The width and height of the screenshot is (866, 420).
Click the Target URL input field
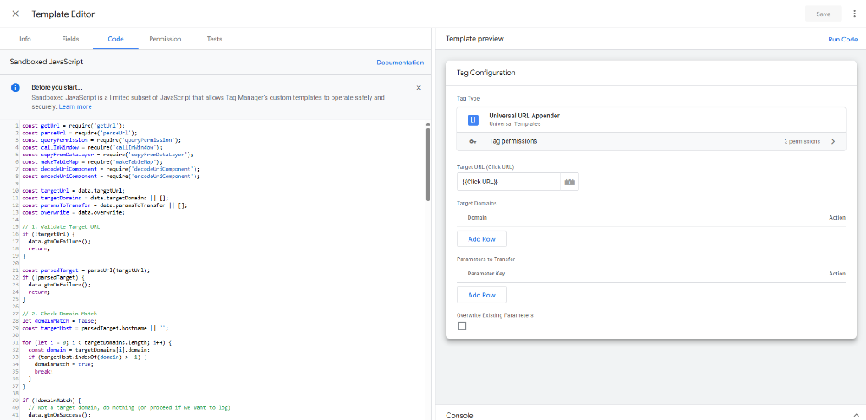point(508,182)
